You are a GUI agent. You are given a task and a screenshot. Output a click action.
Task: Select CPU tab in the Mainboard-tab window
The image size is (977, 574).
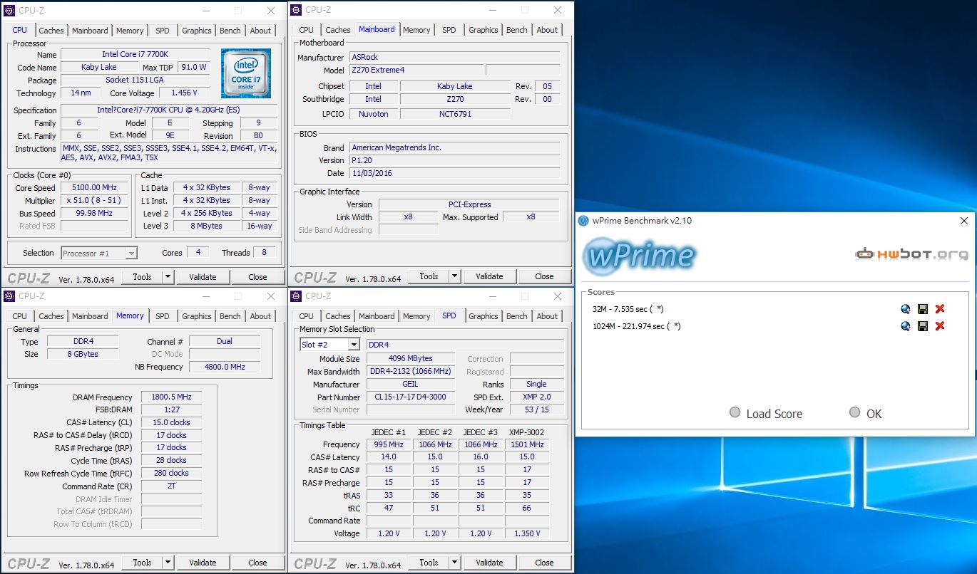307,30
